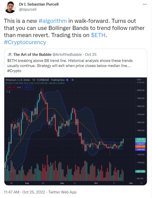Open the $ETH cashtag link
Screen dimensions: 152x198
coord(98,35)
